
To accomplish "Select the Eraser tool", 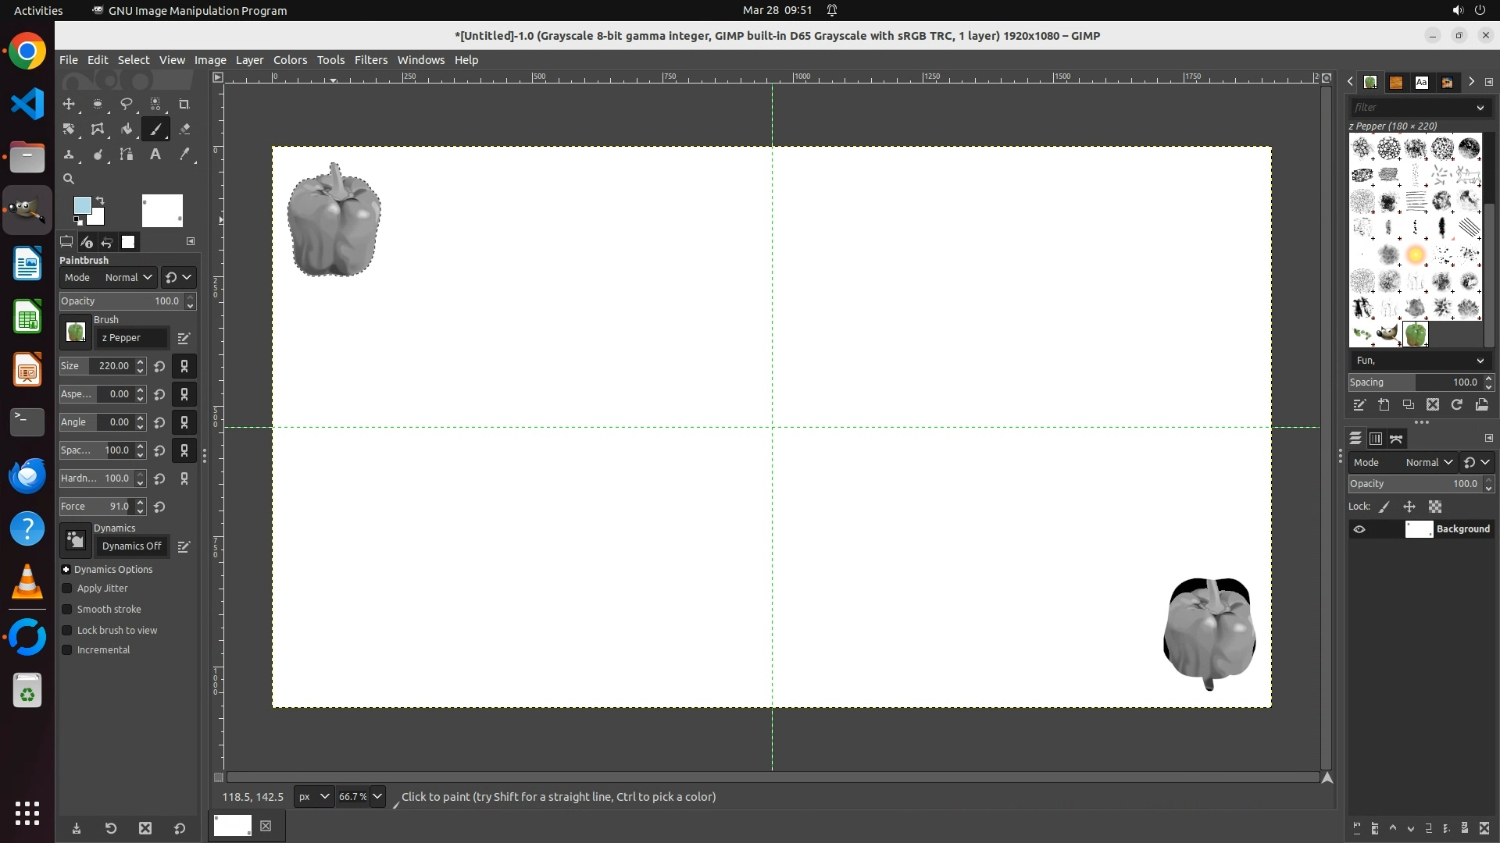I will click(x=184, y=129).
